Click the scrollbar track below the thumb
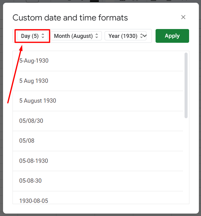Image resolution: width=201 pixels, height=216 pixels. 186,161
